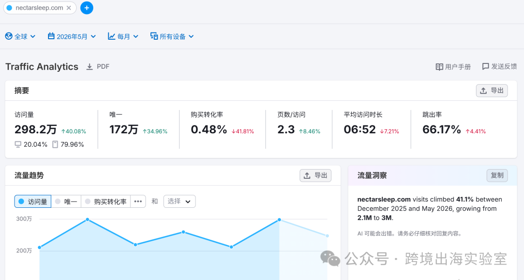
Task: Click the peak data point before forecast
Action: 279,220
